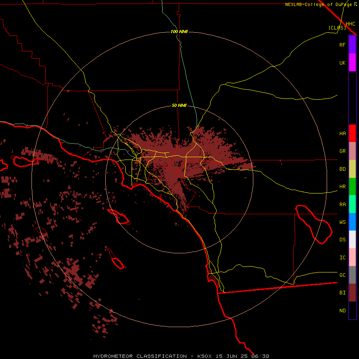Click the RA mint green legend swatch
Image resolution: width=359 pixels, height=359 pixels.
click(x=352, y=204)
